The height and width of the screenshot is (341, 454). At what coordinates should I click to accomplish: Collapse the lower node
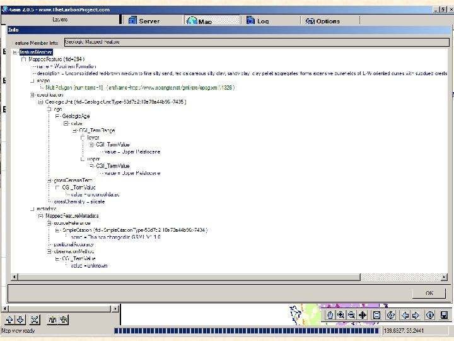[83, 138]
